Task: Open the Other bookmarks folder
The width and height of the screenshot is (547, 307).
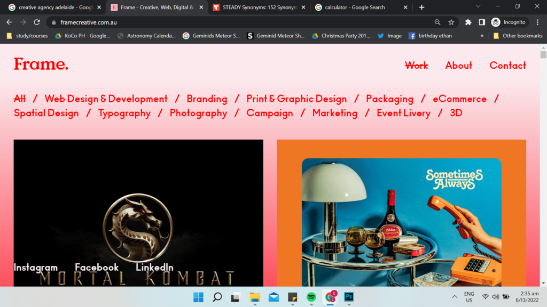Action: (x=518, y=36)
